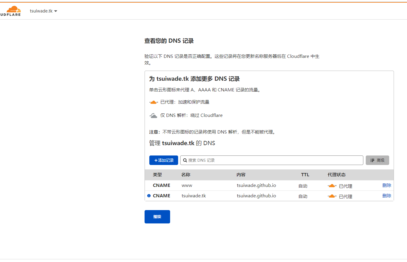This screenshot has height=262, width=407.
Task: Toggle proxy cloud for www record
Action: click(x=332, y=186)
